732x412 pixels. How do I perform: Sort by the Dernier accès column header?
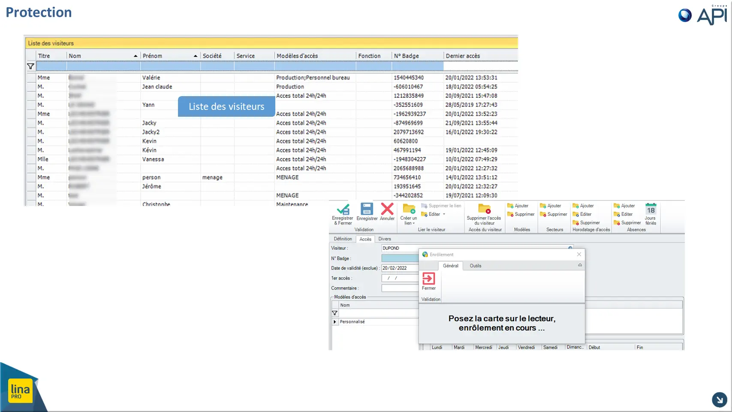[481, 56]
